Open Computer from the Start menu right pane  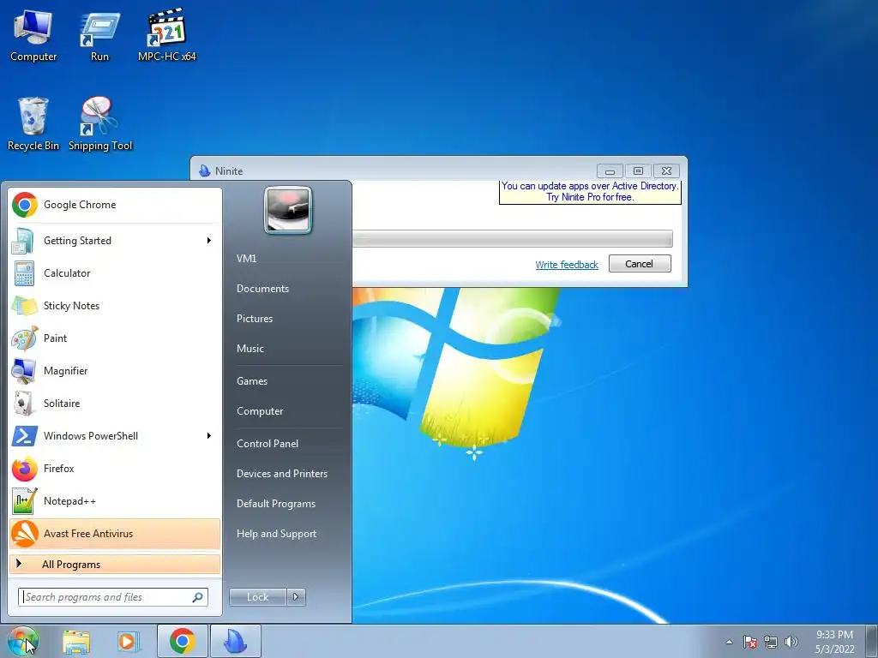(260, 411)
